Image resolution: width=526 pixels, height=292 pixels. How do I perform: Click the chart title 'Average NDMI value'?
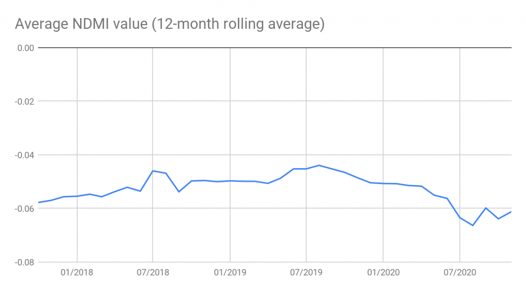(x=170, y=24)
